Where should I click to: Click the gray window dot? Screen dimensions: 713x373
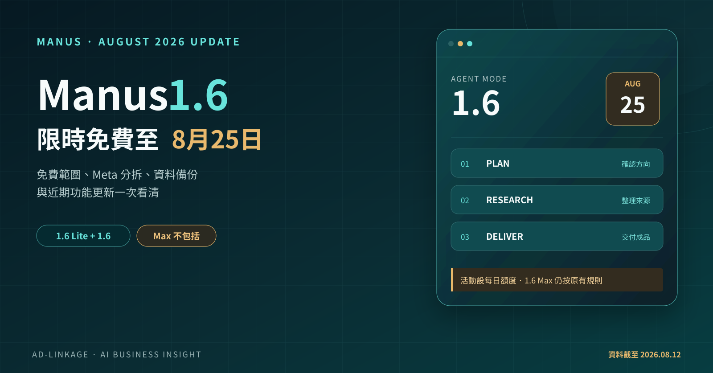[x=451, y=44]
